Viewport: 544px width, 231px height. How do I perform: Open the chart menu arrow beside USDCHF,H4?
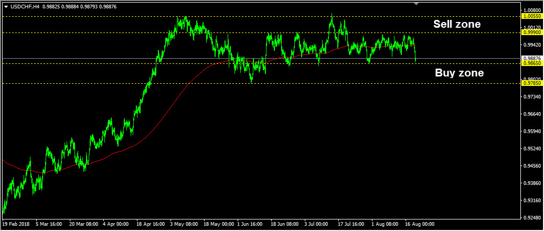click(6, 7)
